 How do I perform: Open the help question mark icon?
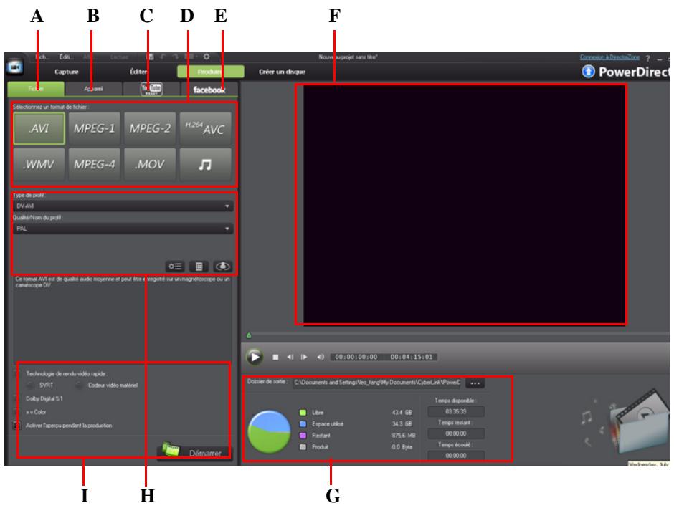(x=647, y=59)
